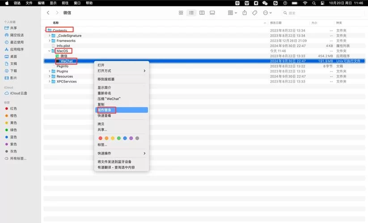
Task: Click the battery status icon
Action: click(295, 3)
